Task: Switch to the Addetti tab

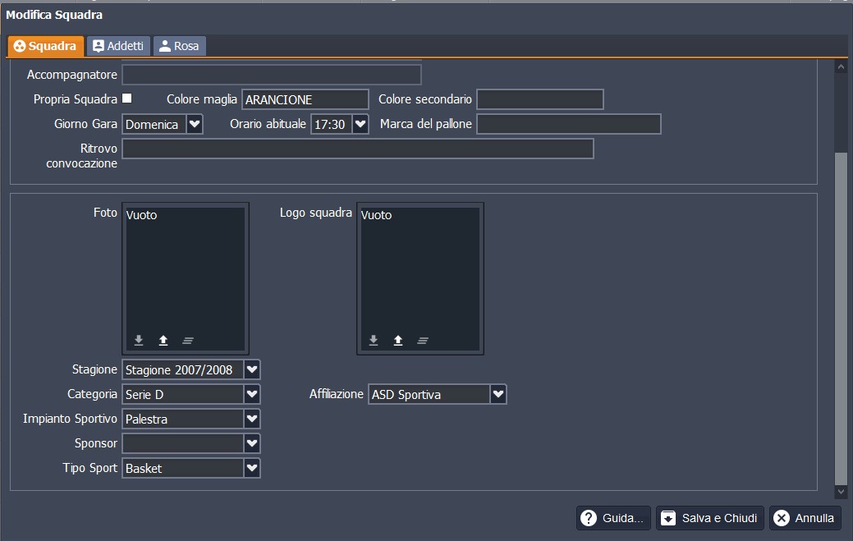Action: coord(118,46)
